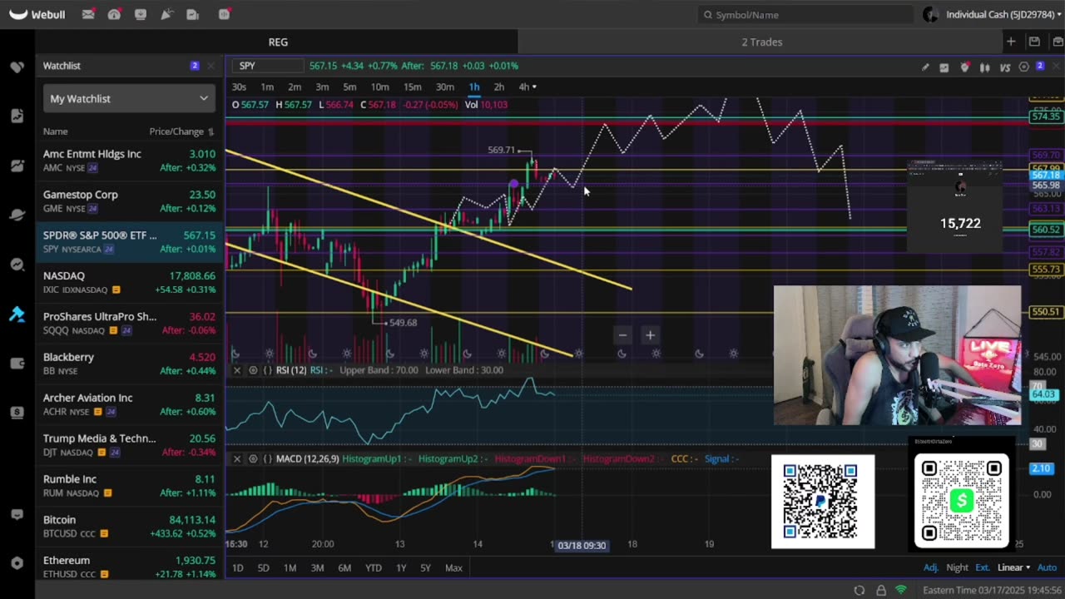Toggle Auto scale on chart
The width and height of the screenshot is (1065, 599).
(x=1047, y=567)
